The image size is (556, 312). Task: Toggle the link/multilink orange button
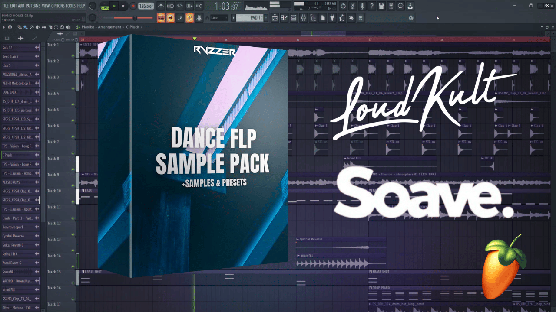(x=189, y=18)
